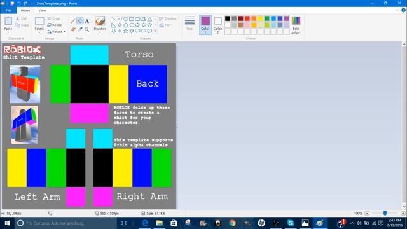This screenshot has height=229, width=407.
Task: Expand the Rotate dropdown
Action: point(64,31)
